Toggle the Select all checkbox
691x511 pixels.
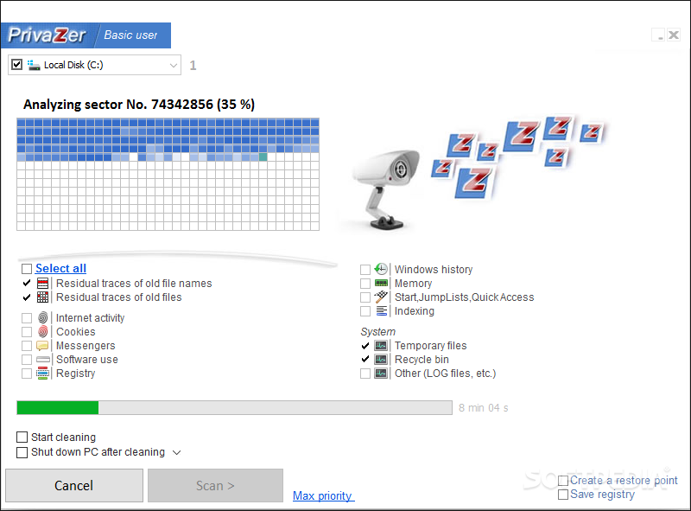tap(27, 269)
